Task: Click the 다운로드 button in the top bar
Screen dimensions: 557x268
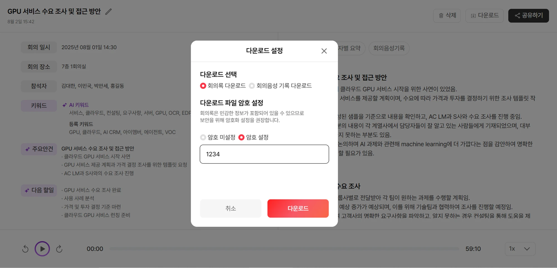Action: 484,16
